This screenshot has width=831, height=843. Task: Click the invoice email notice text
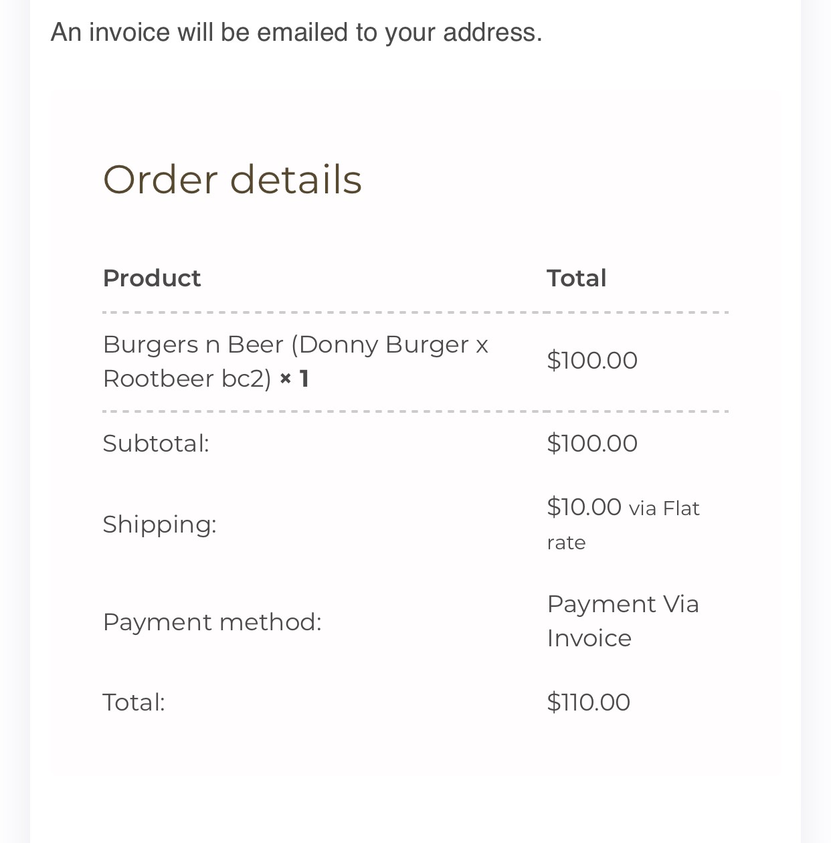[x=296, y=32]
